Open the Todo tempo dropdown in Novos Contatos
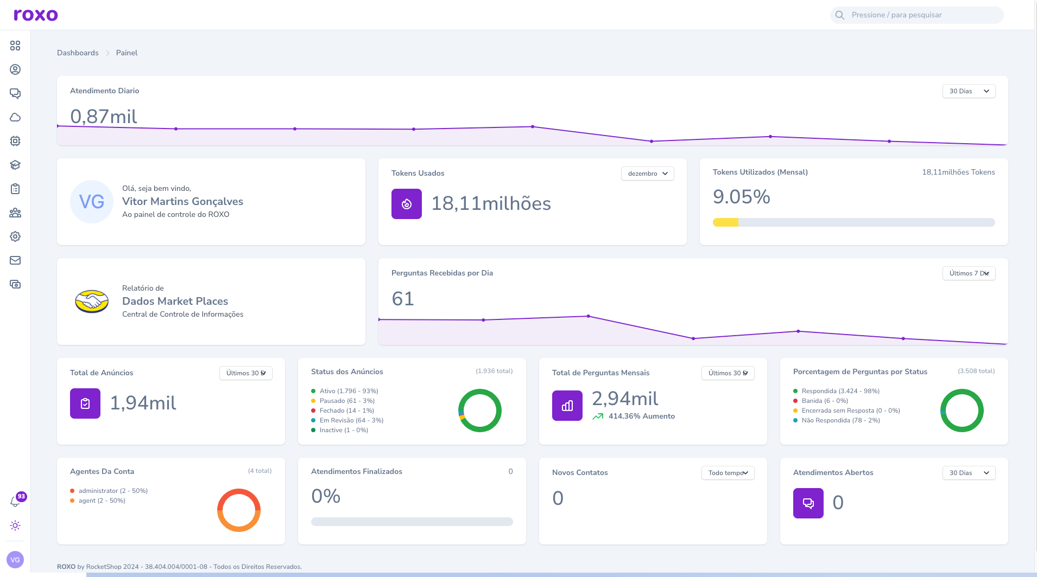Image resolution: width=1037 pixels, height=577 pixels. (x=728, y=473)
